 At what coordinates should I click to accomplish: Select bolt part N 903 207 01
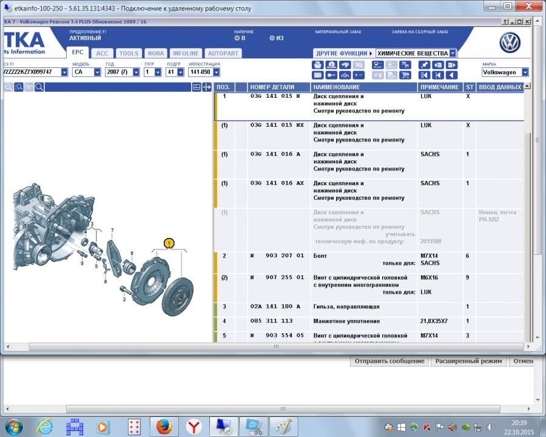[x=277, y=256]
